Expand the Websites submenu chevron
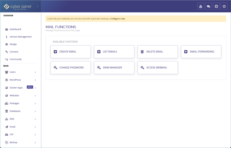 (35, 96)
